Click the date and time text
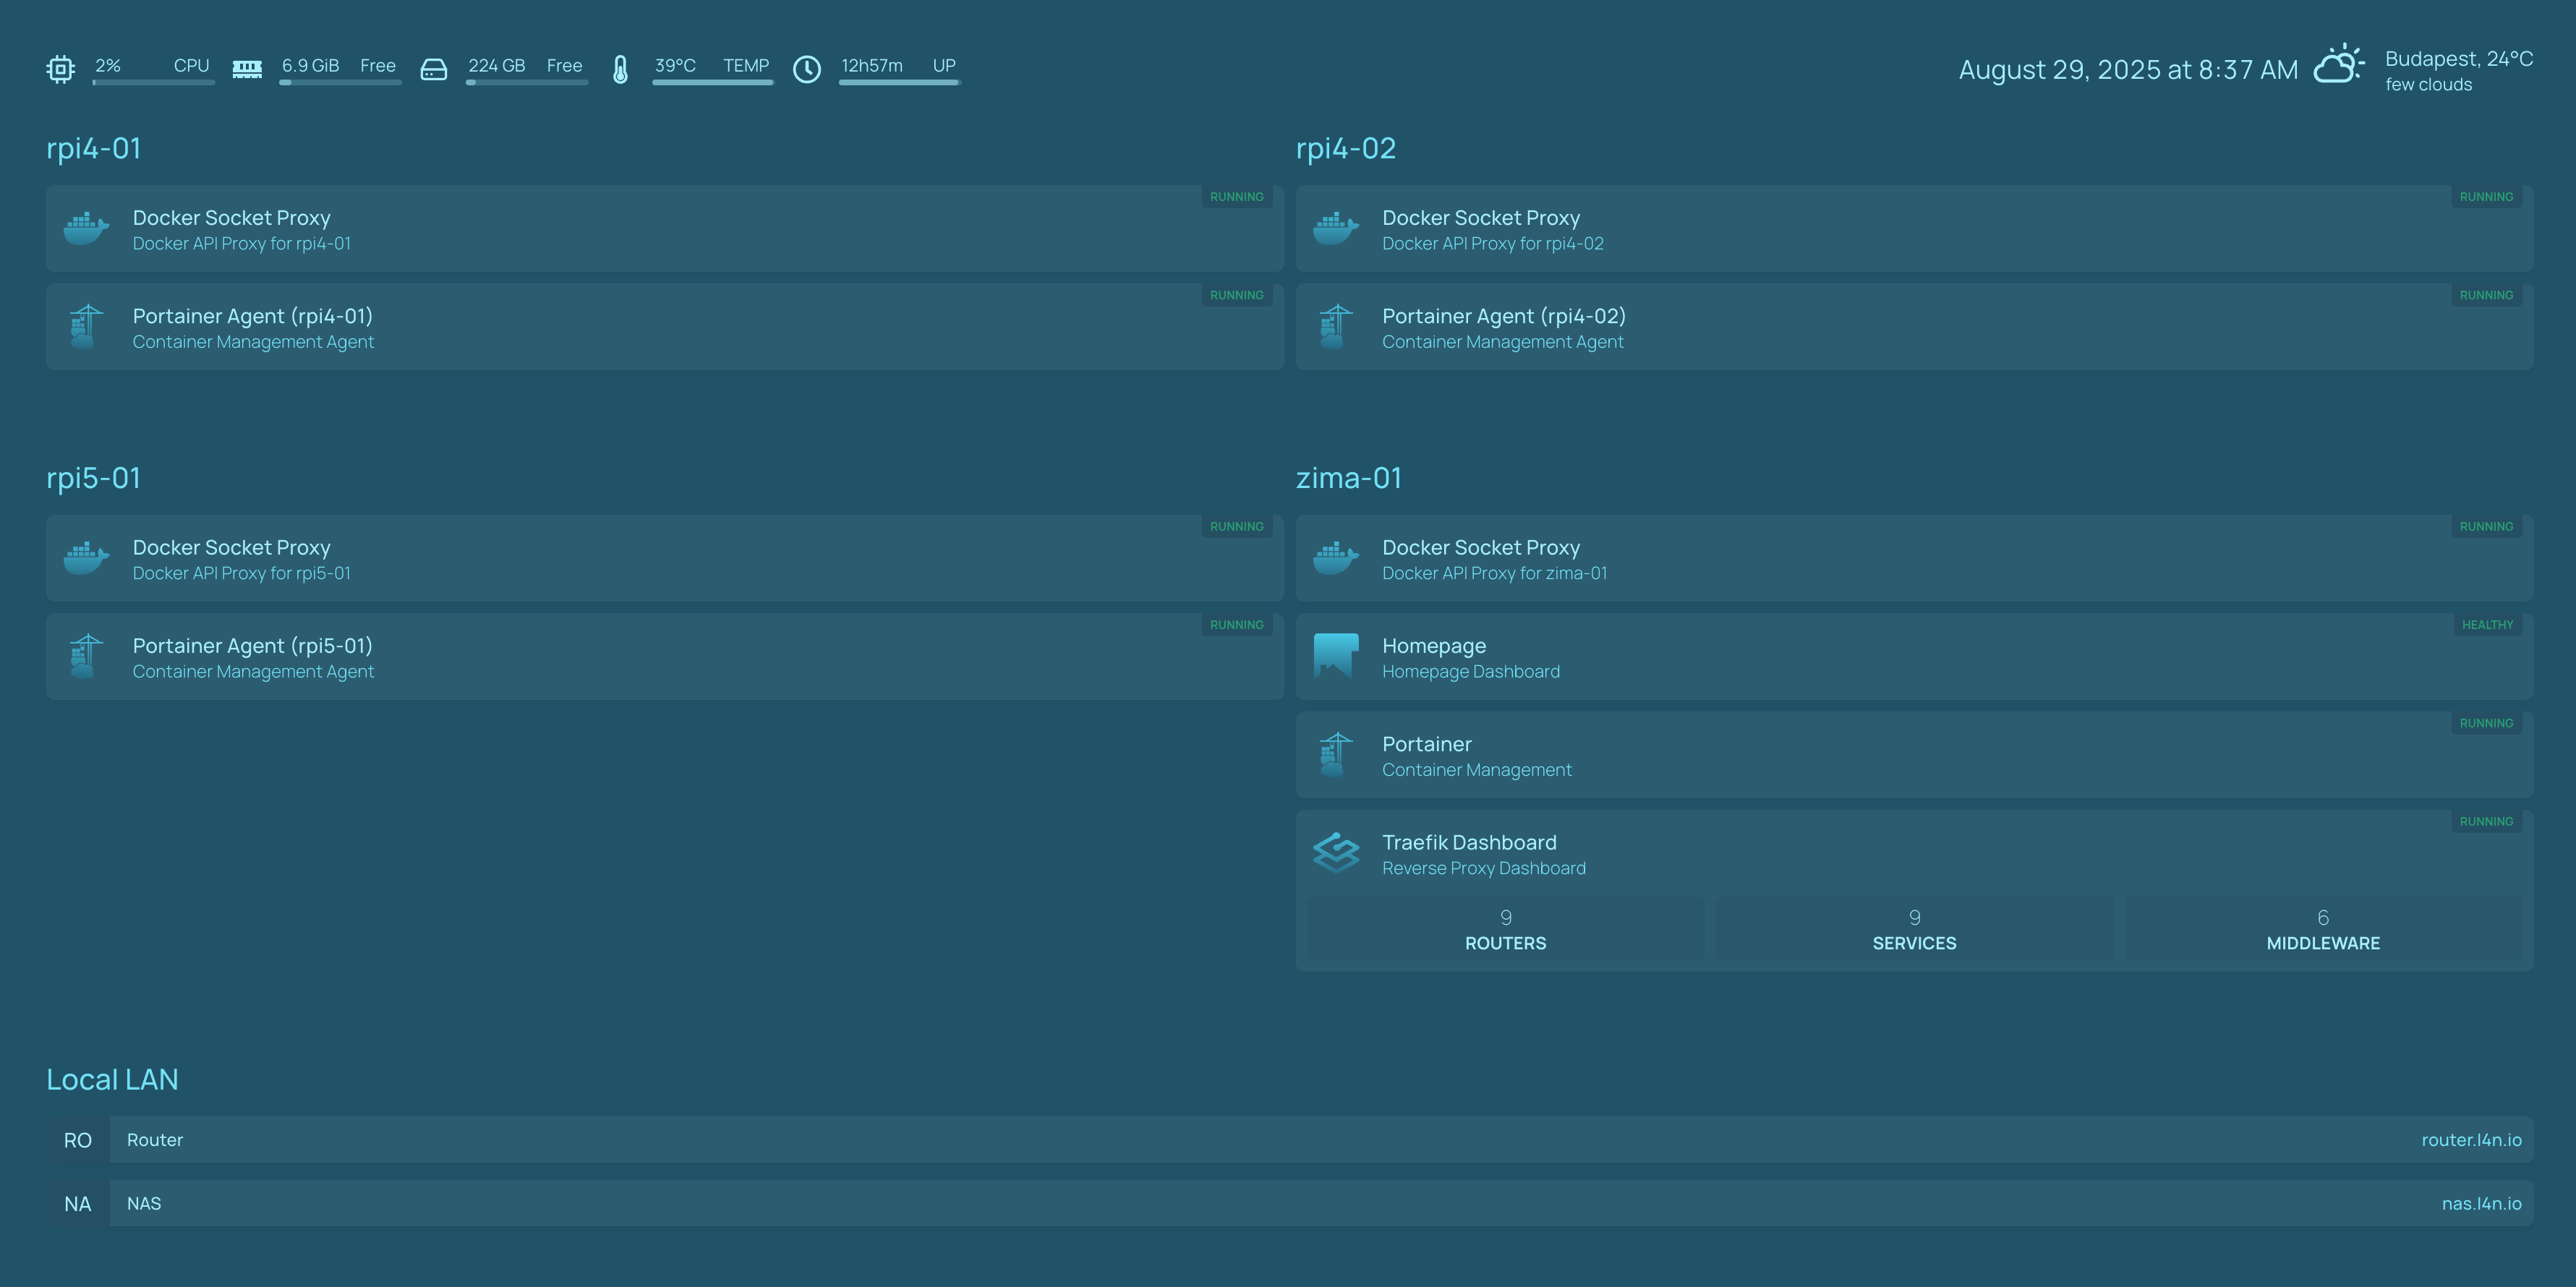Screen dimensions: 2576x1287 click(2128, 70)
